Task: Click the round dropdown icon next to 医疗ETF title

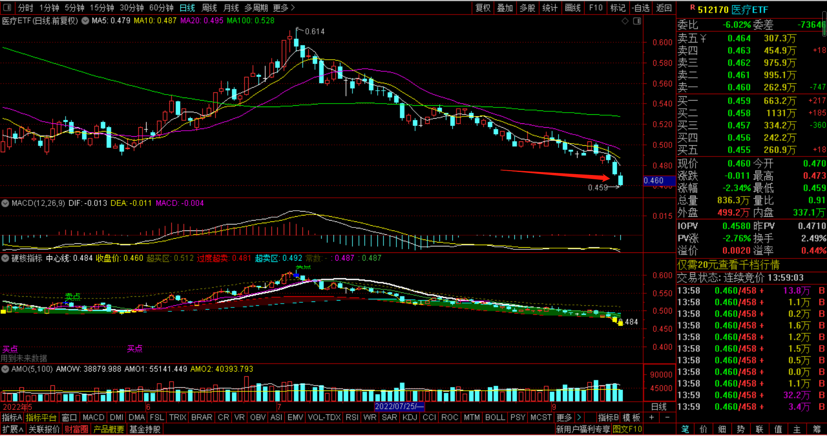Action: click(x=85, y=21)
